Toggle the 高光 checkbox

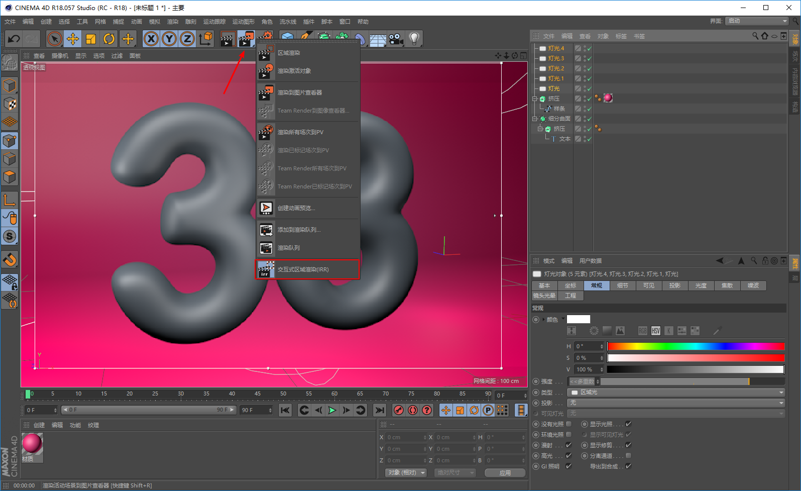point(569,455)
